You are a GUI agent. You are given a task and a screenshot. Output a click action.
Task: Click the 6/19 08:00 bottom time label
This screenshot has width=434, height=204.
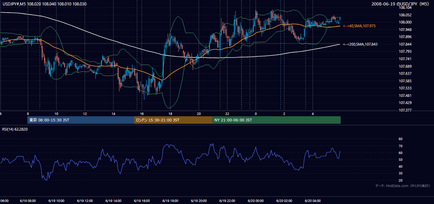28,201
